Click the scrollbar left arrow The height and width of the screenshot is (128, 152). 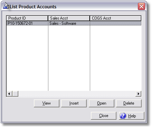click(x=9, y=94)
